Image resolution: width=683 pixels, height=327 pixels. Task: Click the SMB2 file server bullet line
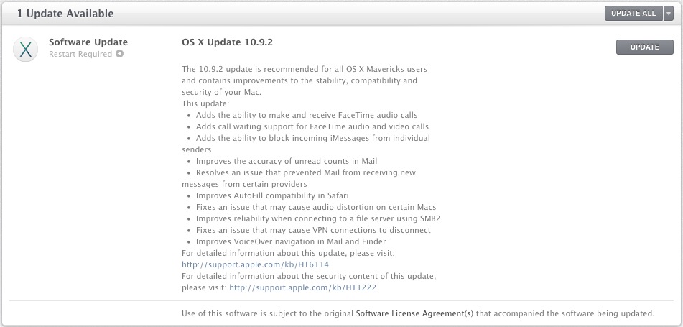321,218
